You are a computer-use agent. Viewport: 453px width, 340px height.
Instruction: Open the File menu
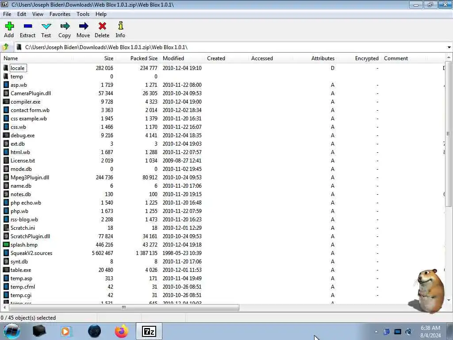(x=7, y=14)
